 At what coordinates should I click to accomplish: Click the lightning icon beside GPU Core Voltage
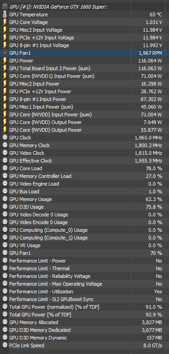[x=5, y=22]
